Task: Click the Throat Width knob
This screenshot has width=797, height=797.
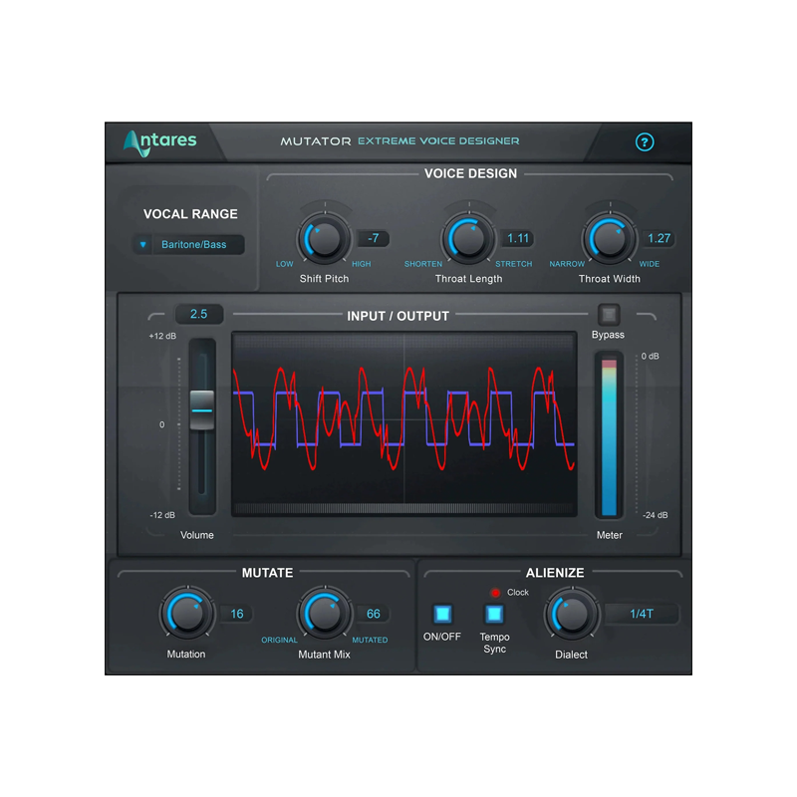Action: pos(609,238)
